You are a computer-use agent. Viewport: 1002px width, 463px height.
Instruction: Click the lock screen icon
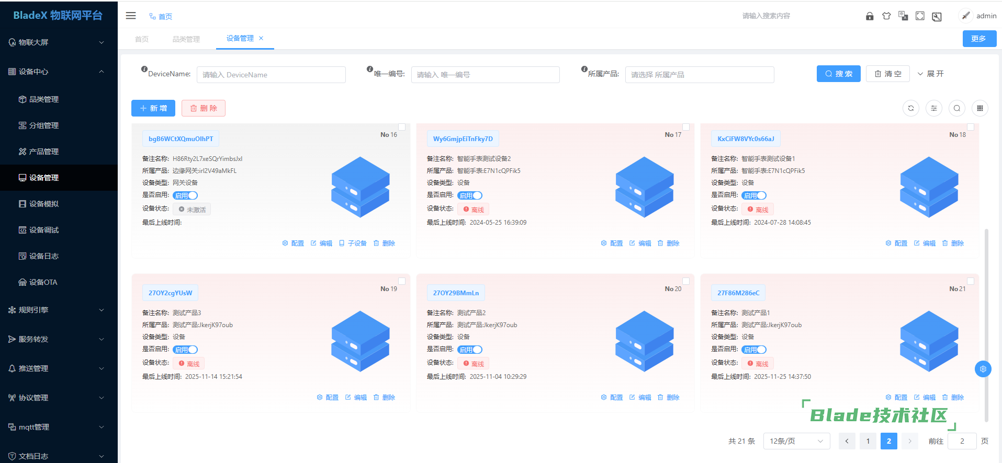click(870, 16)
